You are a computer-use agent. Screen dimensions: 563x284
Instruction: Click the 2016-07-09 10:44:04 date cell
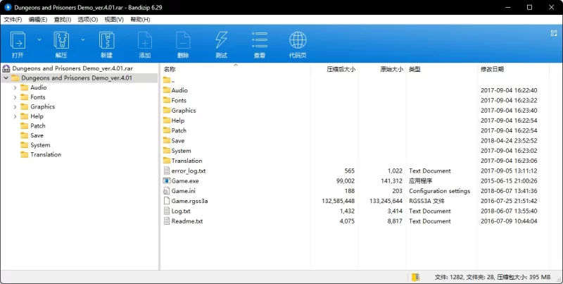(x=509, y=221)
